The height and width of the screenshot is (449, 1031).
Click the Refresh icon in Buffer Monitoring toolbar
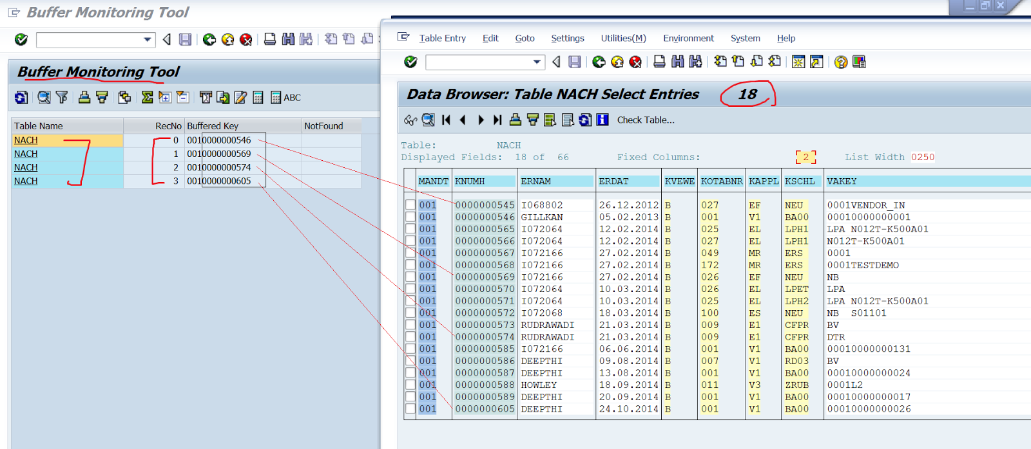click(21, 98)
